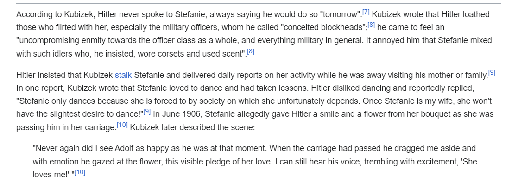Click citation [9] after "desire to dance!"
The height and width of the screenshot is (189, 512).
tap(147, 111)
